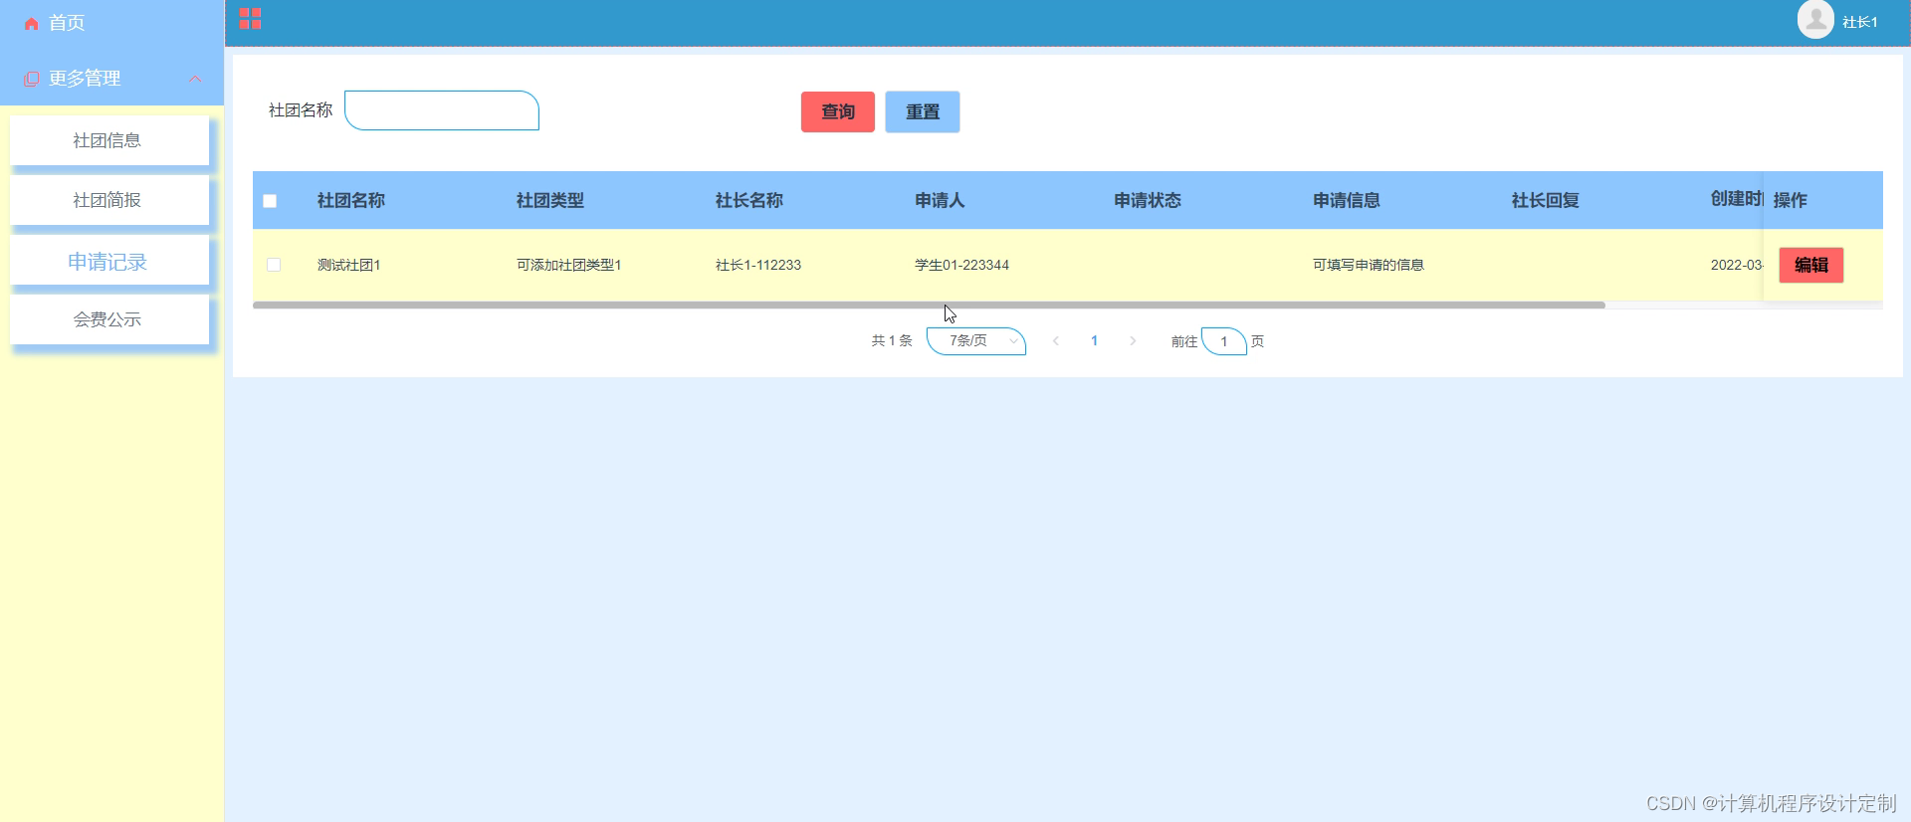Click the 更多管理 menu icon
The width and height of the screenshot is (1911, 822).
(x=32, y=79)
